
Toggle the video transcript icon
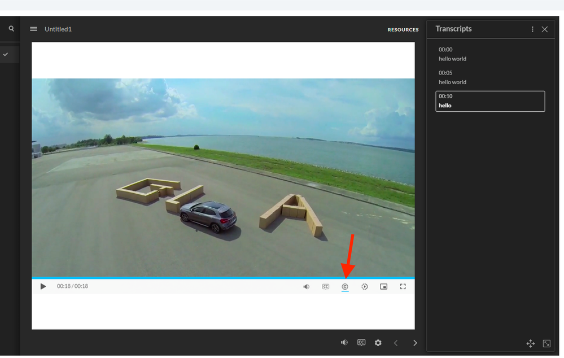(345, 287)
